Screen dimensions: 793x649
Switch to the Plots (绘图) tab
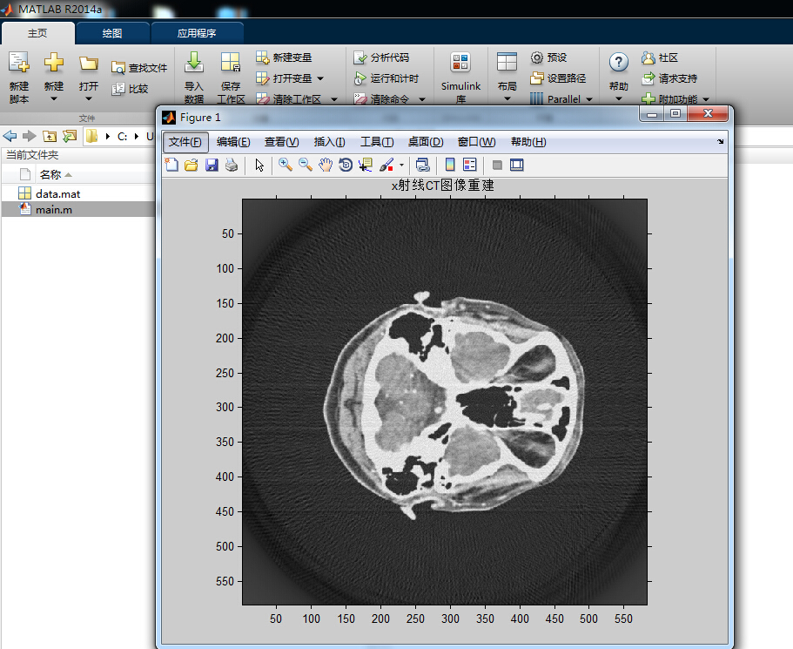[x=112, y=33]
